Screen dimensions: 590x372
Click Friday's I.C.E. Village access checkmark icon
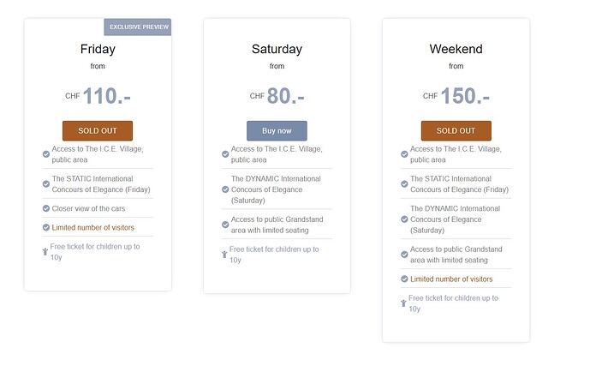pos(46,154)
